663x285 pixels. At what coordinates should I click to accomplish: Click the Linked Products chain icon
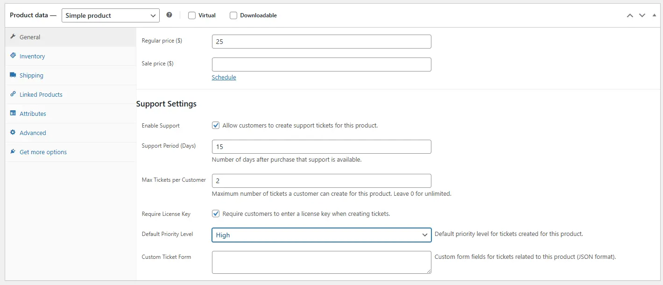[13, 94]
